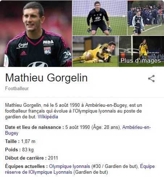The image size is (164, 177).
Task: Click the share icon beside the name
Action: tap(151, 79)
